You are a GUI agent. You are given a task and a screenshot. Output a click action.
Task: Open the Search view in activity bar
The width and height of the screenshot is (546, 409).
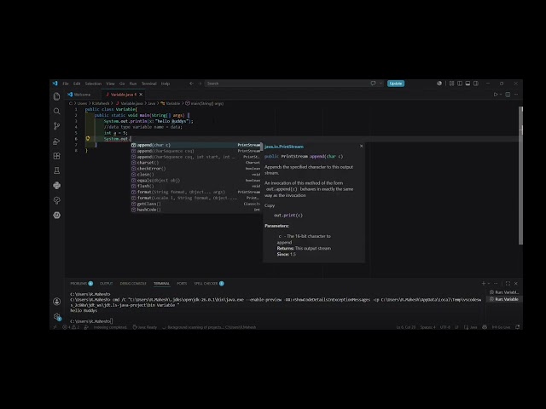click(x=57, y=112)
